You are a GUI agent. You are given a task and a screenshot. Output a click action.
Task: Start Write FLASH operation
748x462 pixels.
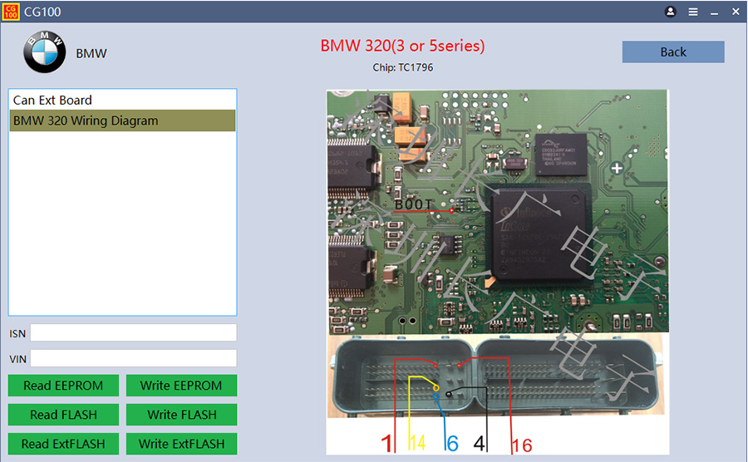pos(181,415)
